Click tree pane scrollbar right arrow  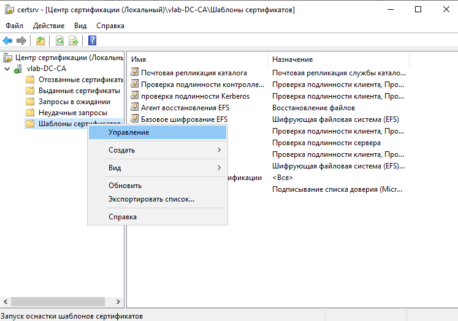point(118,302)
